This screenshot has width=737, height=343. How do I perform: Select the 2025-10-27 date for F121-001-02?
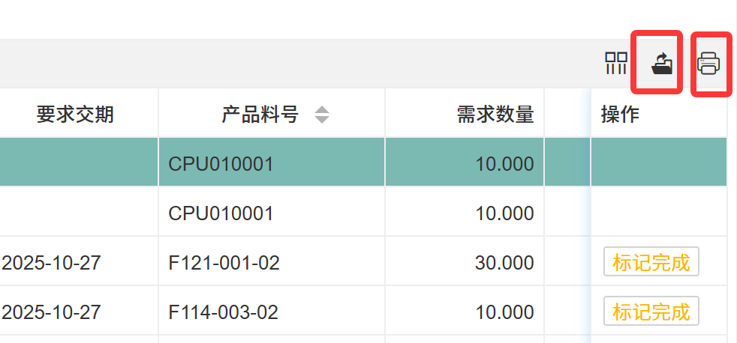point(52,263)
